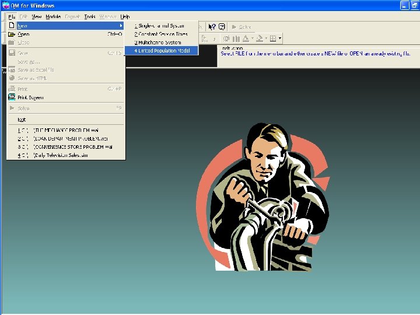Click the open folder icon beside Open
The width and height of the screenshot is (420, 315).
[12, 34]
